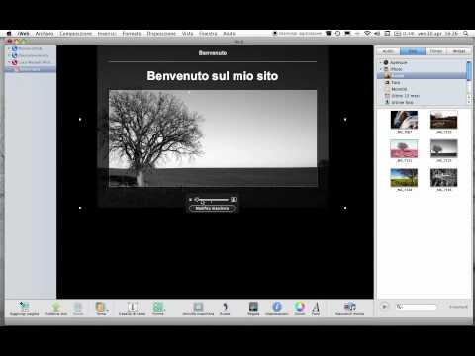
Task: Open the Inserisci menu
Action: [107, 34]
